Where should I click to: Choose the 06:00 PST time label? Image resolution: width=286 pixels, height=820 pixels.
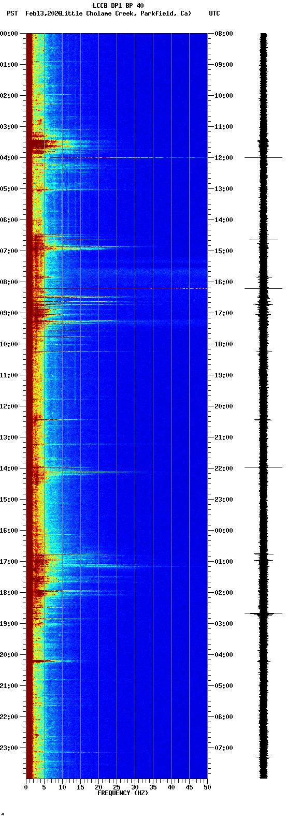(x=8, y=220)
